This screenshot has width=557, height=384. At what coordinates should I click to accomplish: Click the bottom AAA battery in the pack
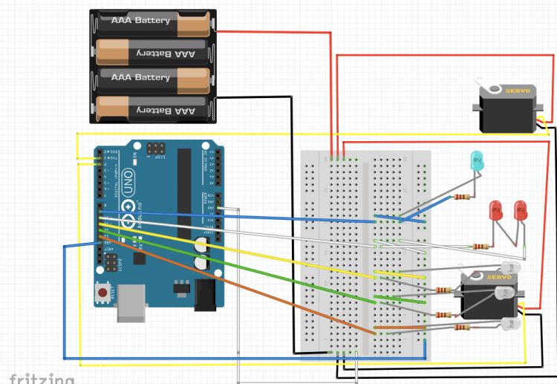tap(152, 109)
